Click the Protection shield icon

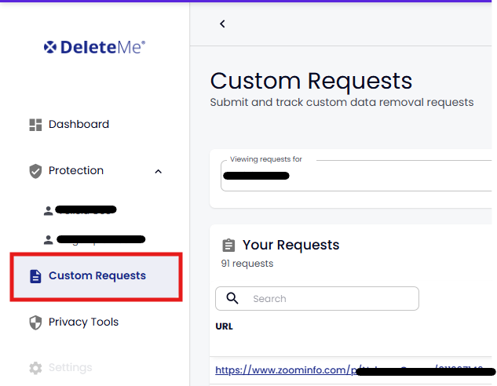tap(35, 171)
